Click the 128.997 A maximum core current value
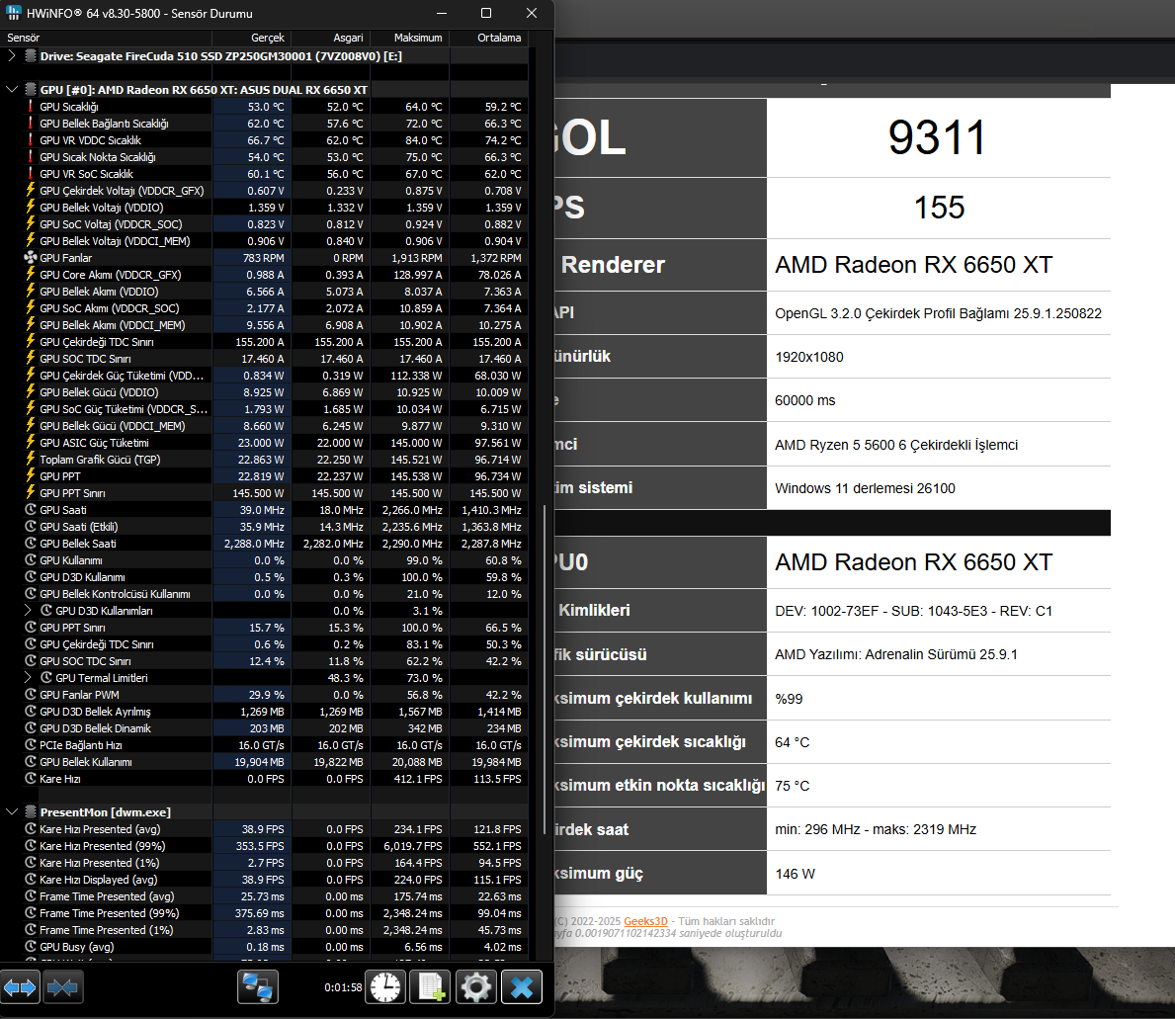Screen dimensions: 1175x1019 pyautogui.click(x=418, y=274)
